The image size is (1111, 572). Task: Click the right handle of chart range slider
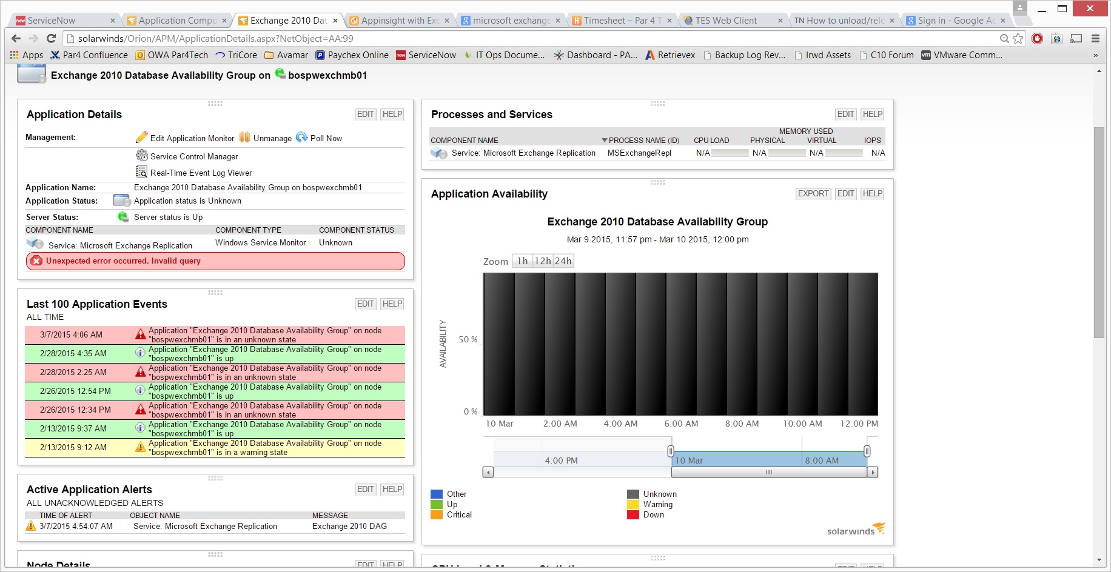point(867,451)
